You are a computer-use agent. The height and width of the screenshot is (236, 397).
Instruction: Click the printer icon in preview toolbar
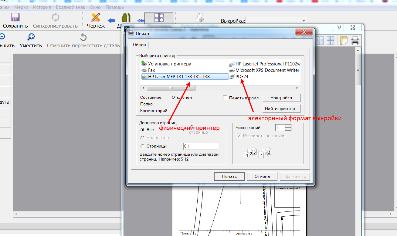click(355, 41)
